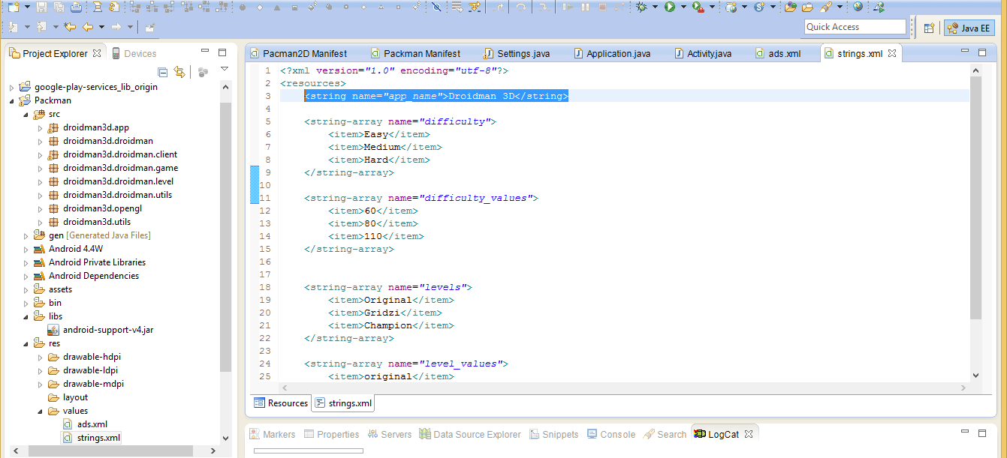Click the Pin Editor toolbar icon
This screenshot has width=1007, height=458.
149,27
